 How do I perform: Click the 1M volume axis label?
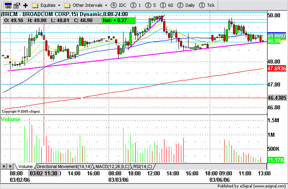click(x=271, y=135)
